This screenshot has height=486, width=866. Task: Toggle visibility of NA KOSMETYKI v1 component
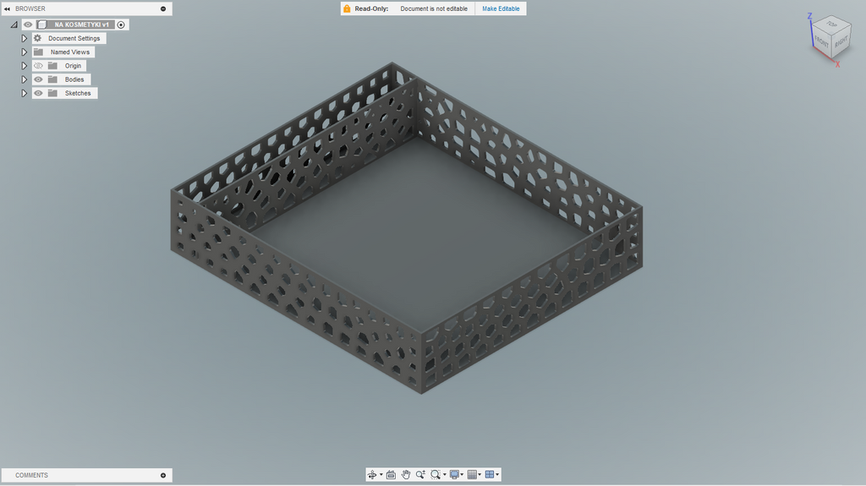(28, 25)
